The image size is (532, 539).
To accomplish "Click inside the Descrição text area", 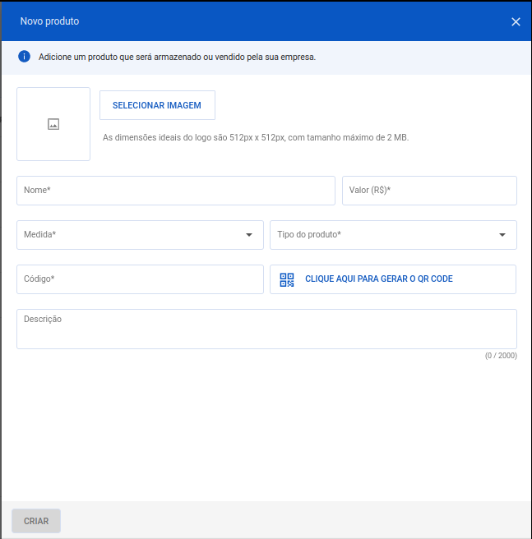I will [266, 333].
